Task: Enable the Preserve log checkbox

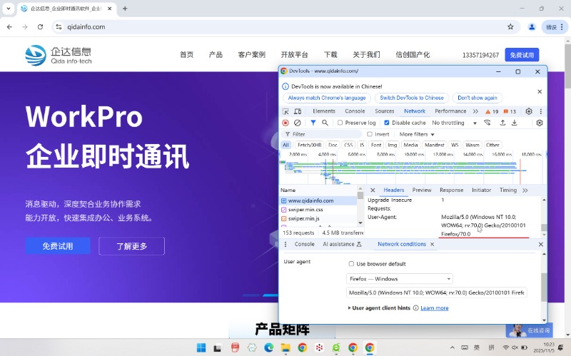Action: point(340,123)
